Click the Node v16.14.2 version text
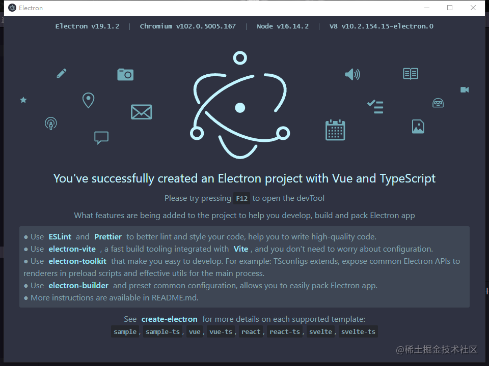Image resolution: width=489 pixels, height=366 pixels. (283, 26)
